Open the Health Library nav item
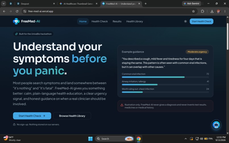Image resolution: width=229 pixels, height=143 pixels. click(134, 21)
